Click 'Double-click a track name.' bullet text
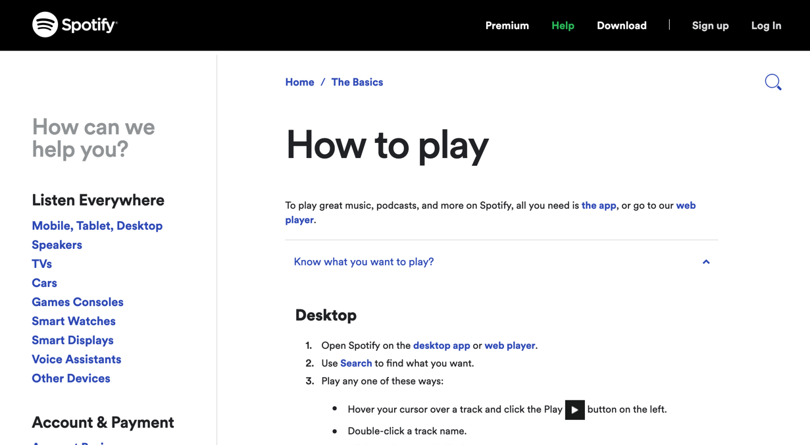This screenshot has width=810, height=445. (x=407, y=431)
